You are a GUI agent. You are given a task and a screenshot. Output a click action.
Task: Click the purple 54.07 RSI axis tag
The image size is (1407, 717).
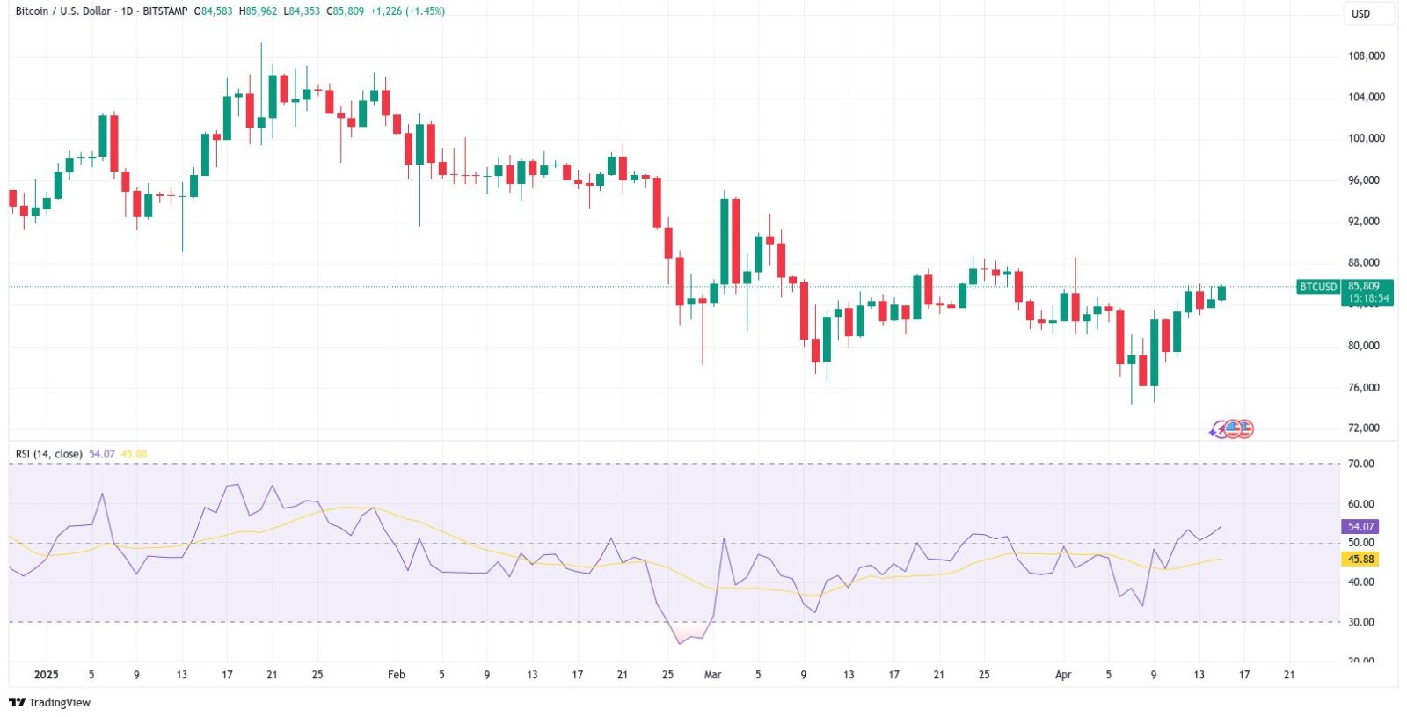[1360, 527]
